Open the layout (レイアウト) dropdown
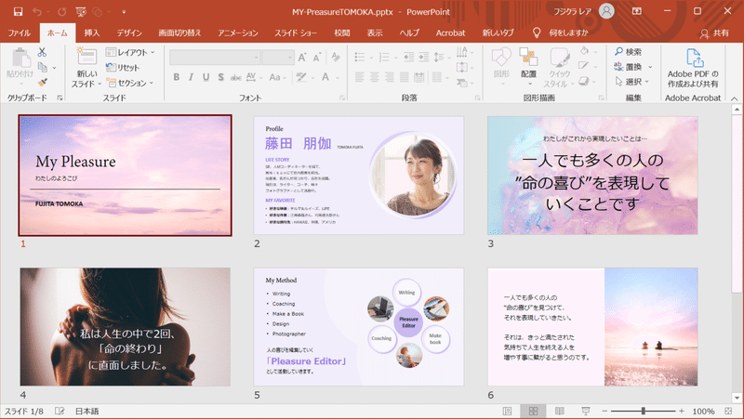Image resolution: width=744 pixels, height=419 pixels. pyautogui.click(x=130, y=52)
